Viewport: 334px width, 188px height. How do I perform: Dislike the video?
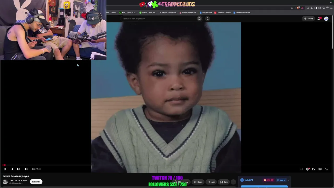(187, 182)
